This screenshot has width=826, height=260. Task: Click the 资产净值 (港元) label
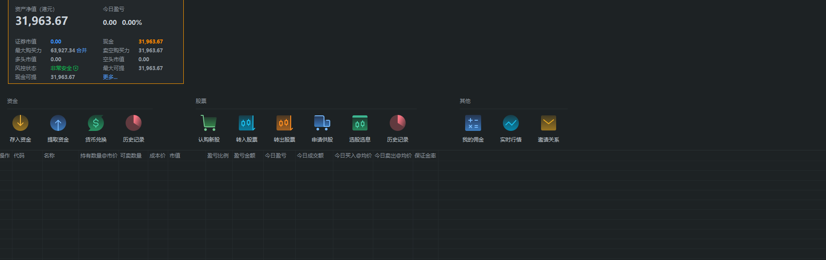point(35,9)
